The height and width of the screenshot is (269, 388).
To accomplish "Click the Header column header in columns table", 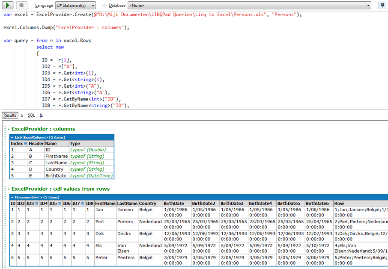I will pyautogui.click(x=36, y=144).
